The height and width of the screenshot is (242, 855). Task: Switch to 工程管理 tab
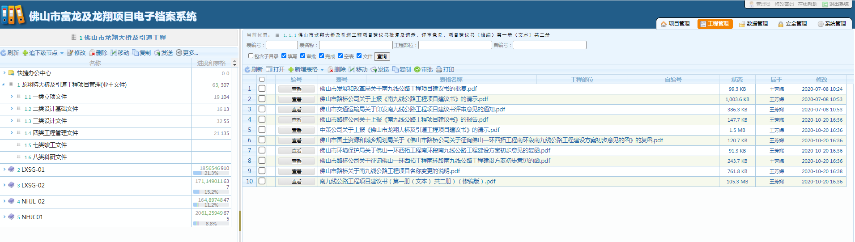(x=715, y=24)
